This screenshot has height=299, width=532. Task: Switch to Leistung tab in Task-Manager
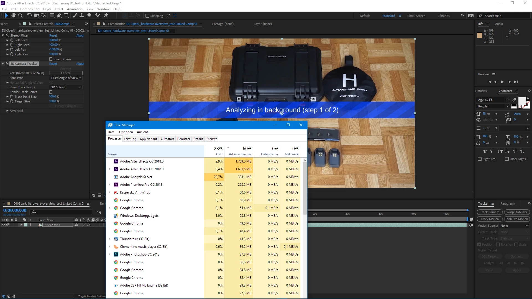coord(130,139)
